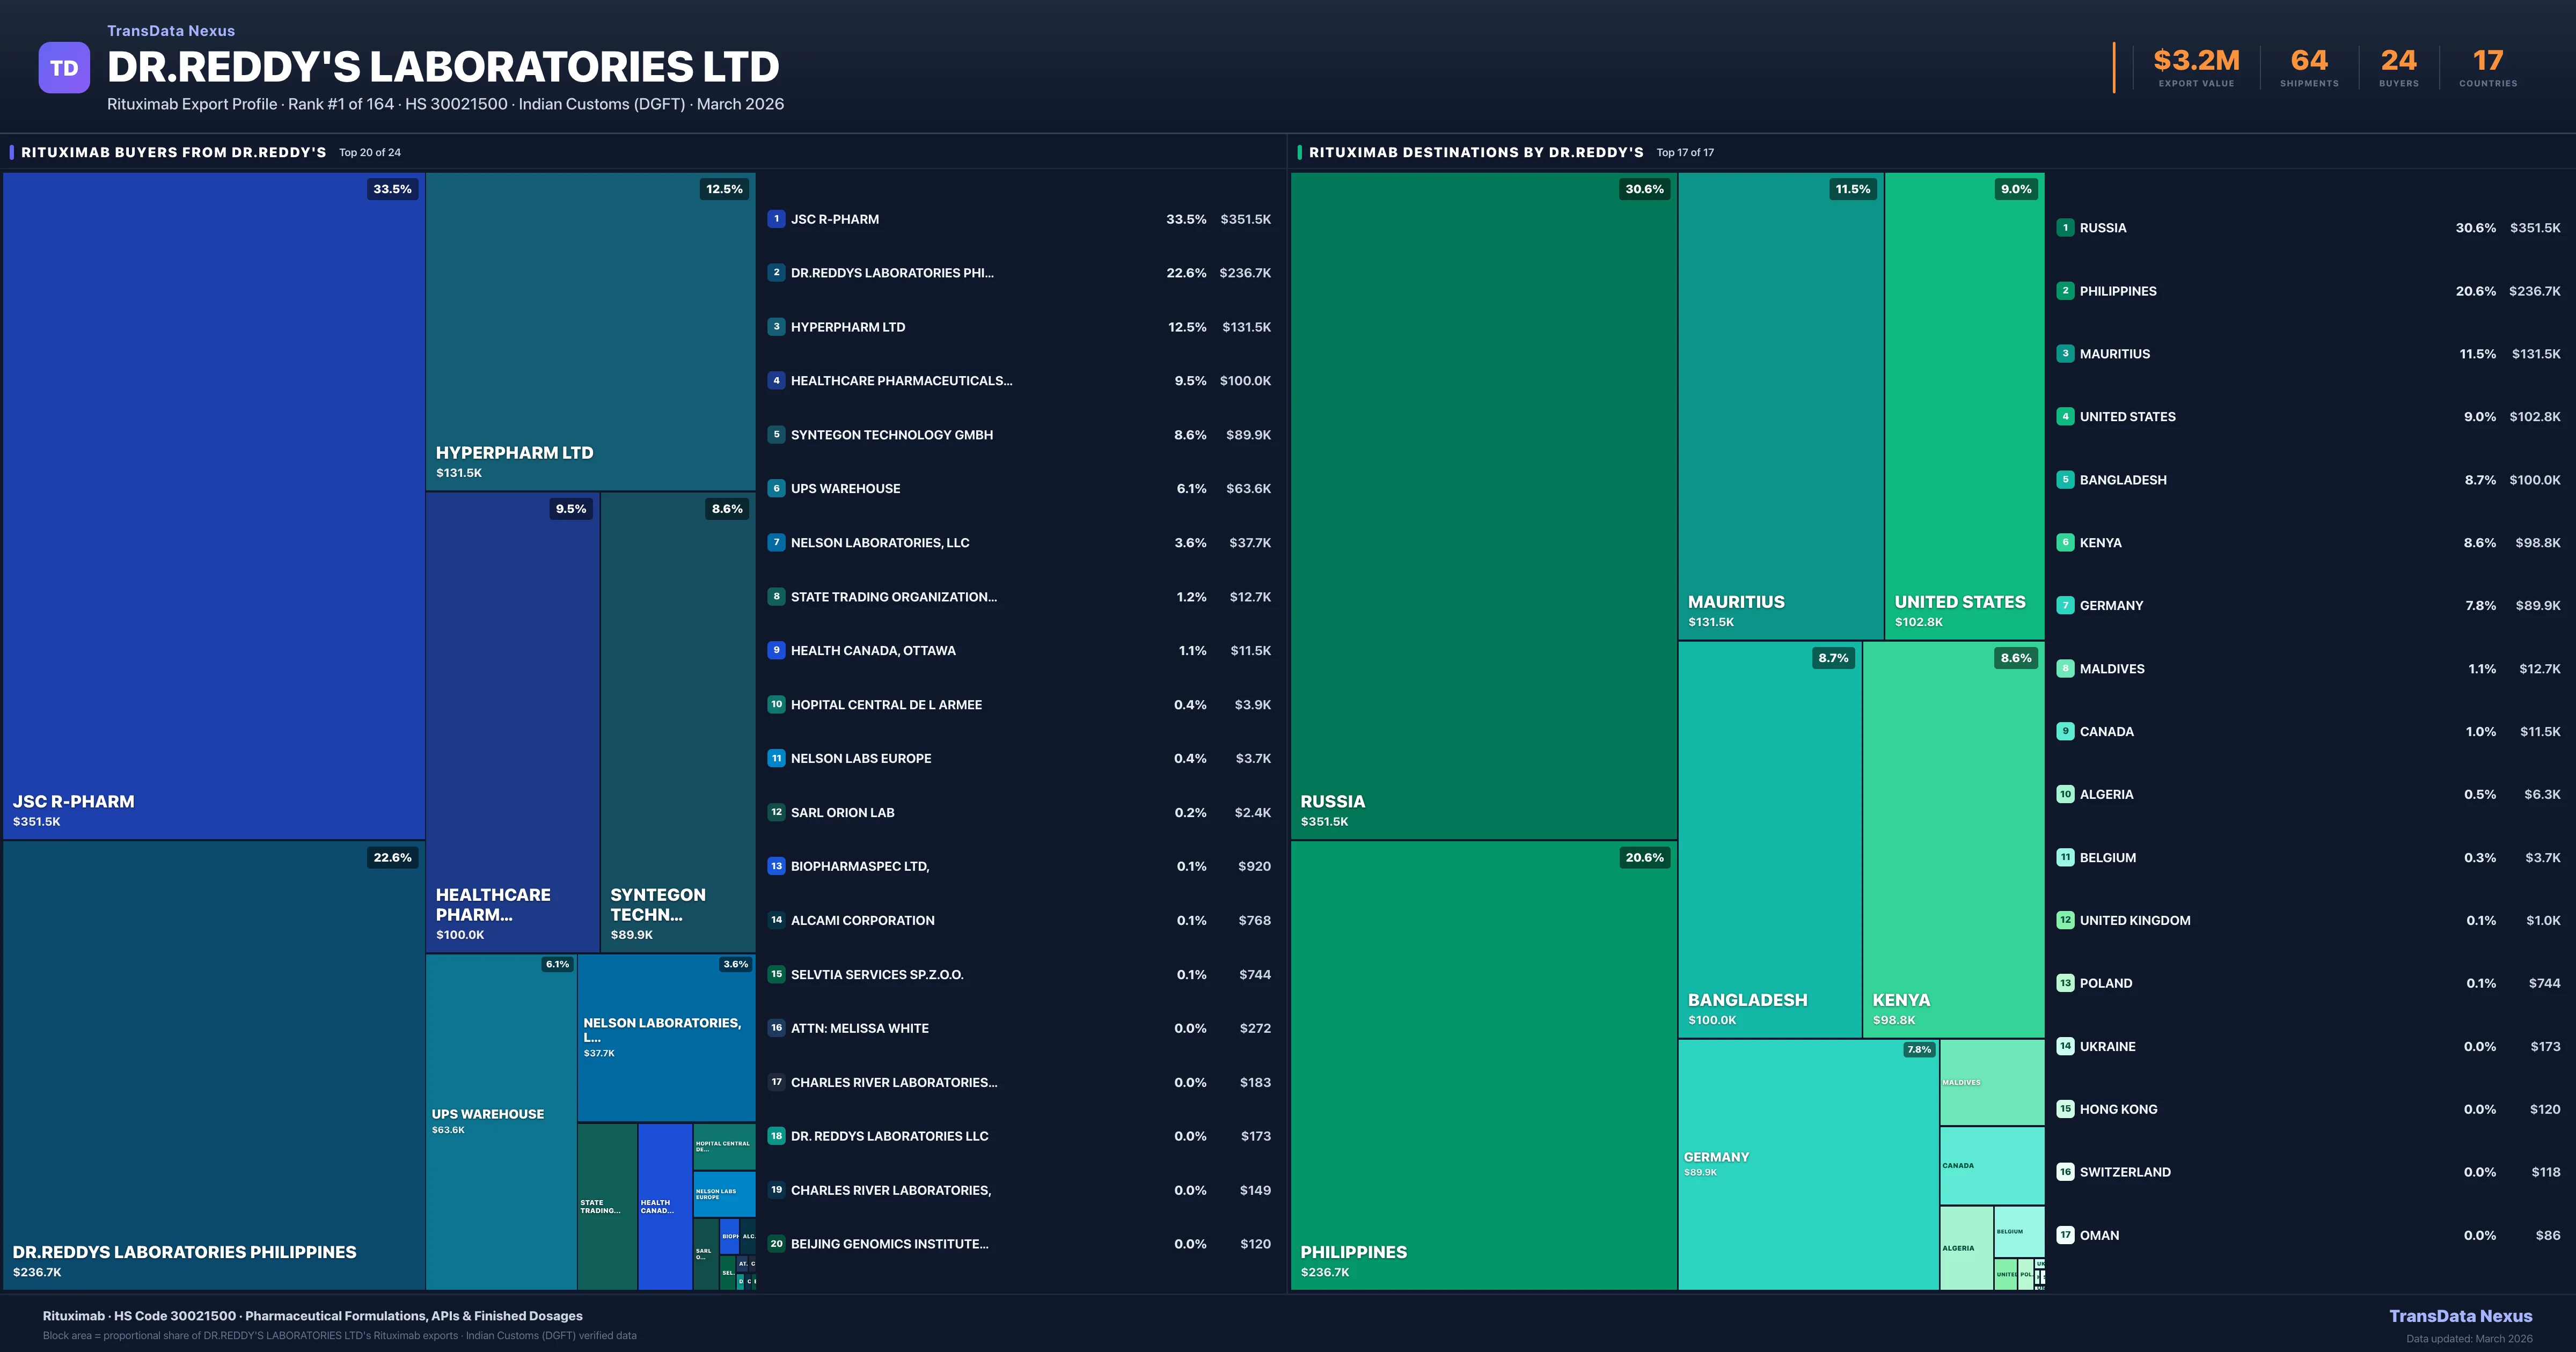Click rank badge 1 beside RUSSIA
The image size is (2576, 1352).
2065,228
